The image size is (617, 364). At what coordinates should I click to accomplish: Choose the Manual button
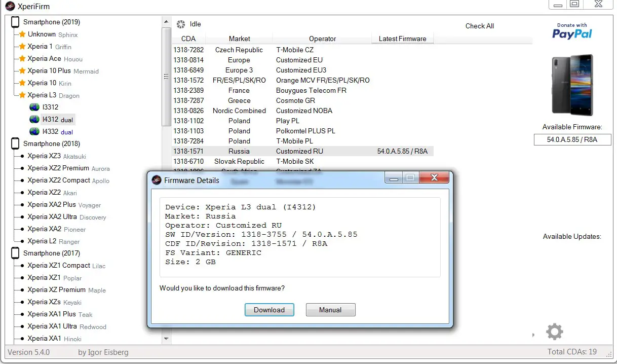pyautogui.click(x=330, y=310)
